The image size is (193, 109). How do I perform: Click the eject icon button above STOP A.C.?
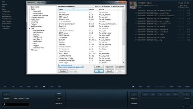[134, 94]
